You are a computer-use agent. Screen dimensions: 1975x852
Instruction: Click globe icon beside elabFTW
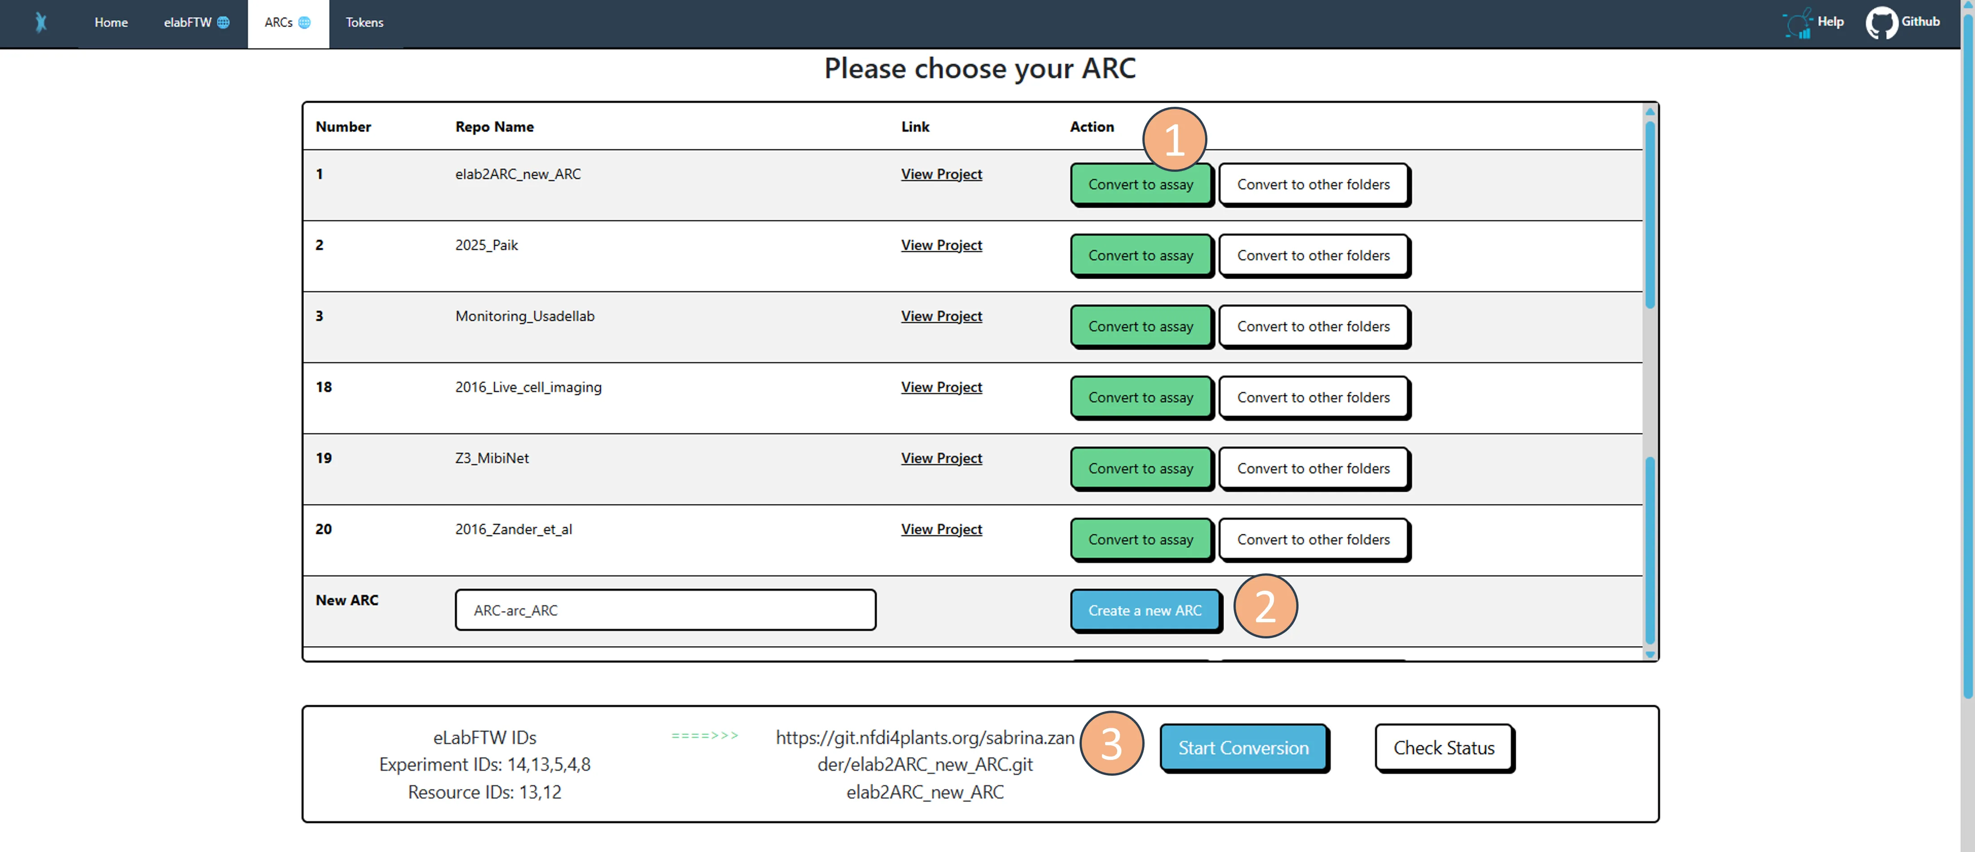tap(223, 22)
